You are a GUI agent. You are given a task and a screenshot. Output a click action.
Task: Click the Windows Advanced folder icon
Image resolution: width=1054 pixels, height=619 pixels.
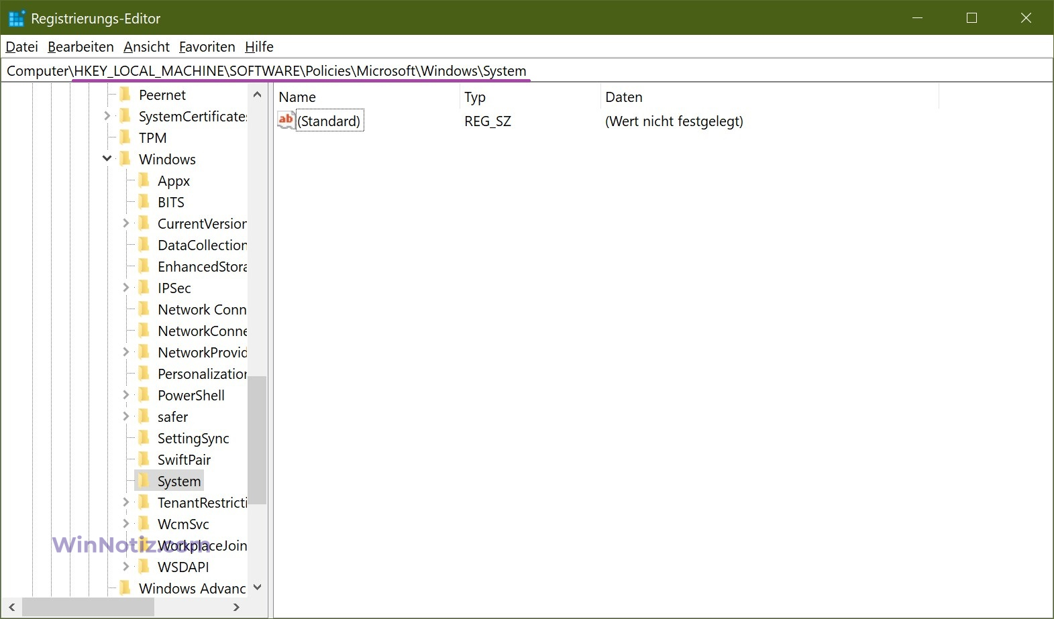click(125, 588)
